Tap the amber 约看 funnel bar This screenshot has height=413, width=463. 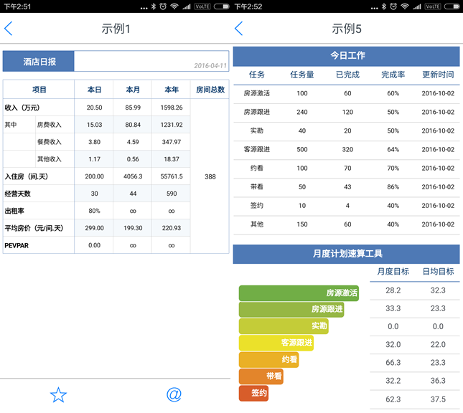tap(268, 360)
